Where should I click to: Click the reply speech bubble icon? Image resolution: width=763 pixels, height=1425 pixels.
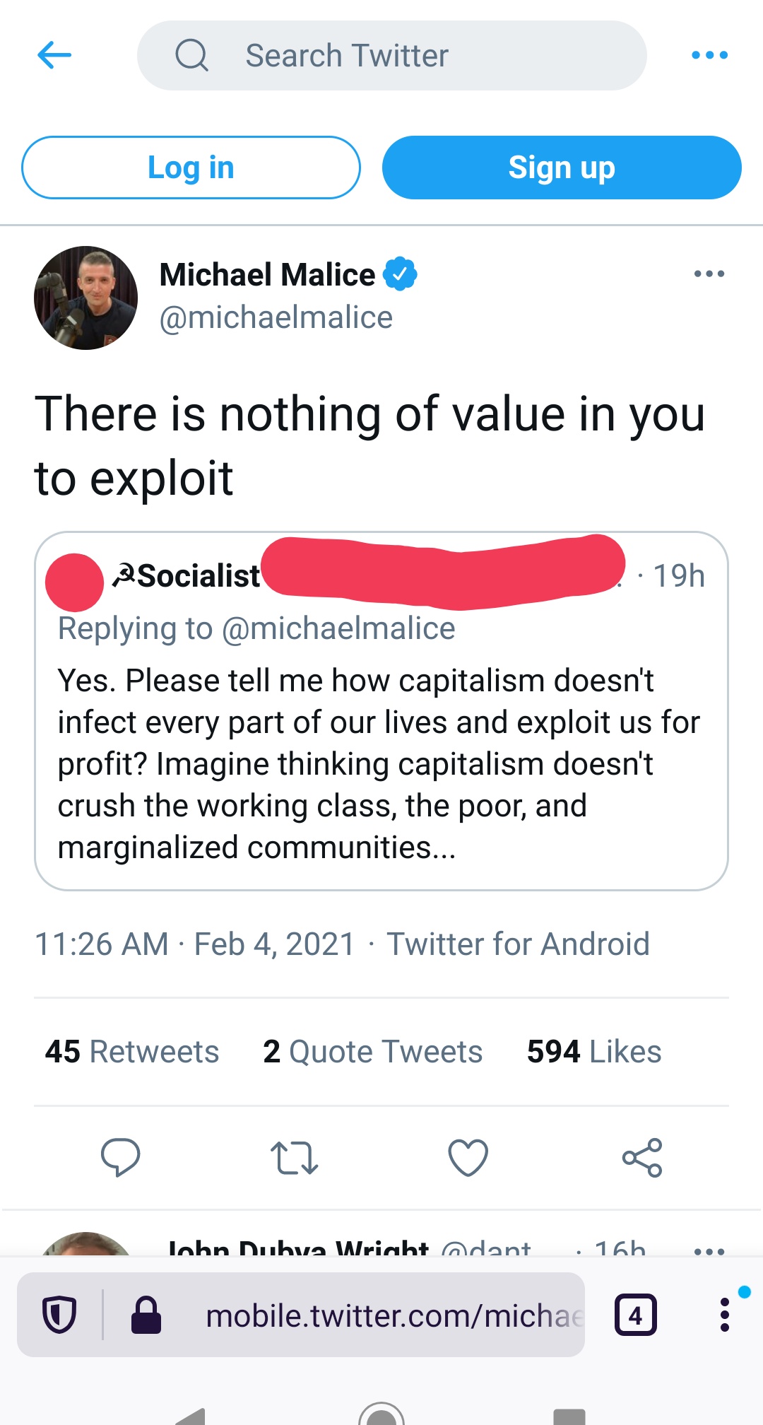tap(121, 1157)
